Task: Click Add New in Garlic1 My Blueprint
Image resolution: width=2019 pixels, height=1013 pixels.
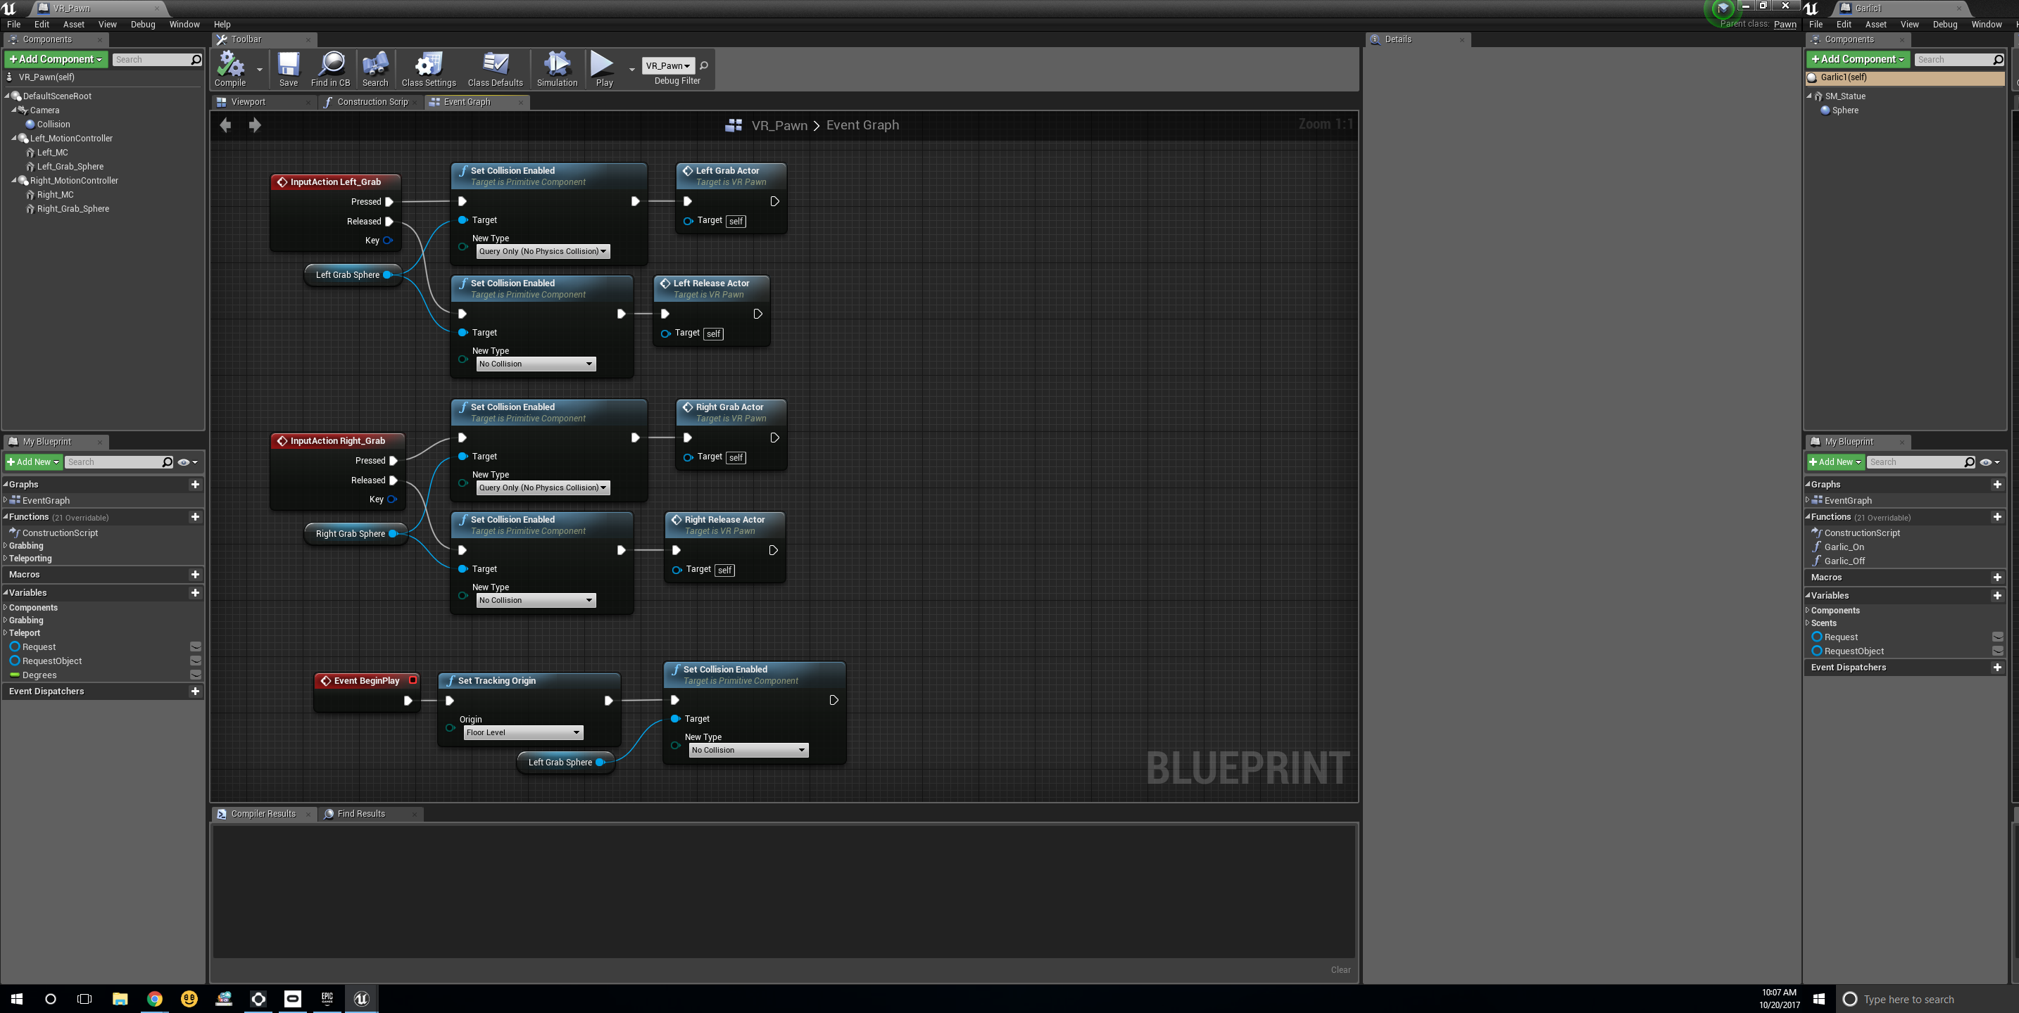Action: point(1835,462)
